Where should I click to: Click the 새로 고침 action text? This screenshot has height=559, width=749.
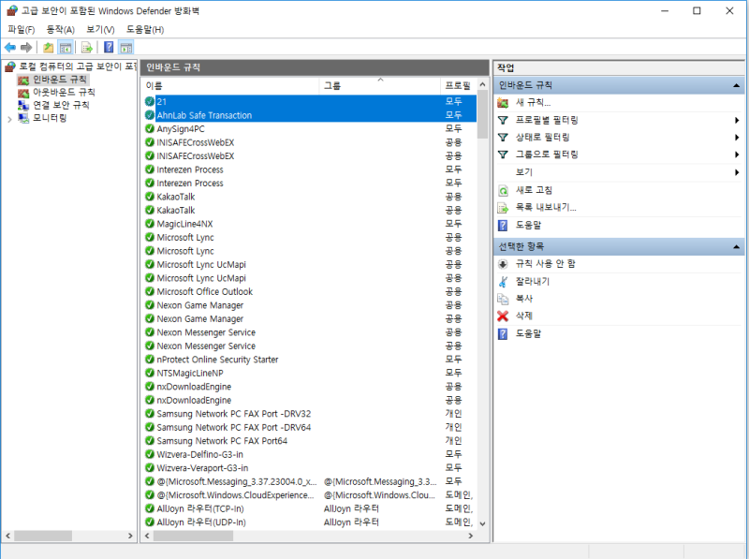tap(534, 191)
